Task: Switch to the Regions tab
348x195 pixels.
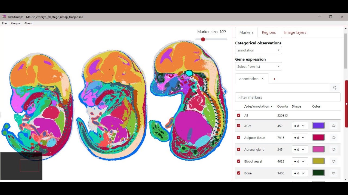Action: [x=269, y=32]
